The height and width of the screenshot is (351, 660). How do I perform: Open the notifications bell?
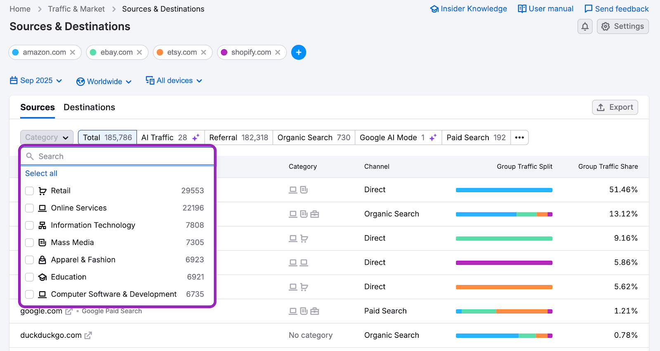pos(585,26)
